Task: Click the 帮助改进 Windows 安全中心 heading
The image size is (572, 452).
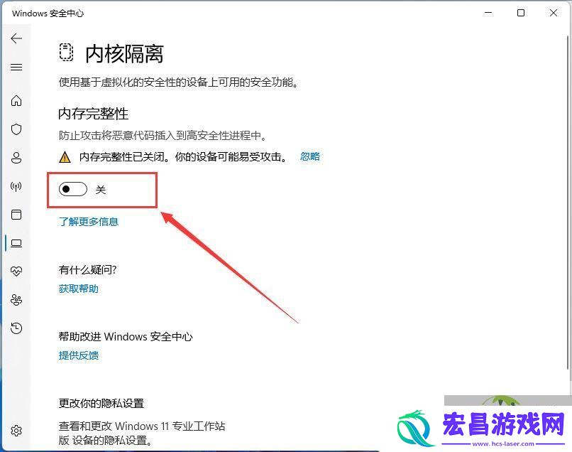Action: tap(126, 337)
